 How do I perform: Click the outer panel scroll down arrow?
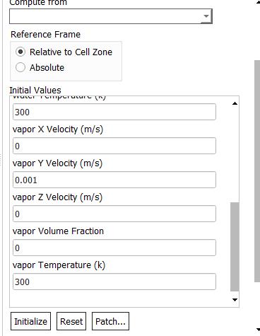point(258,330)
